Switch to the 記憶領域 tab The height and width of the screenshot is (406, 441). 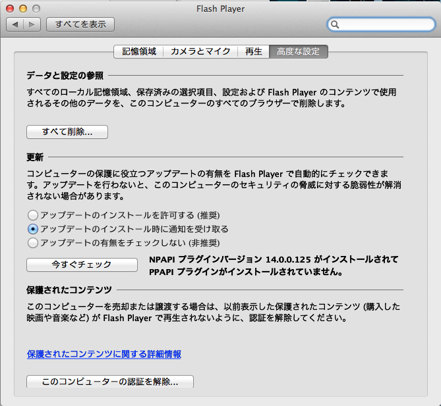click(139, 52)
